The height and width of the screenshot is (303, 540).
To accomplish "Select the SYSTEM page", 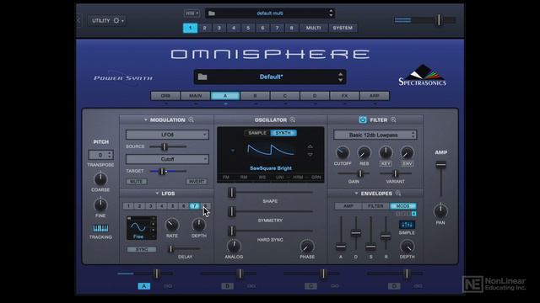I will (343, 28).
